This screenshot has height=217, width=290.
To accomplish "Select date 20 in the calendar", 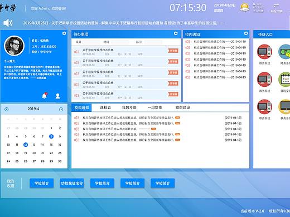I will (34, 153).
